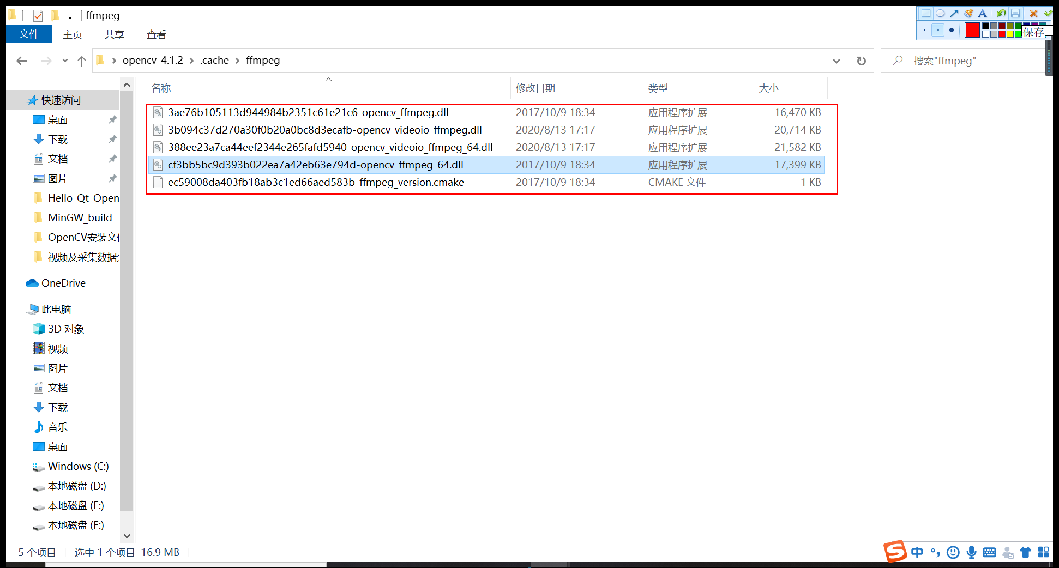Expand chevron between .cache and ffmpeg
The image size is (1059, 568).
point(238,61)
